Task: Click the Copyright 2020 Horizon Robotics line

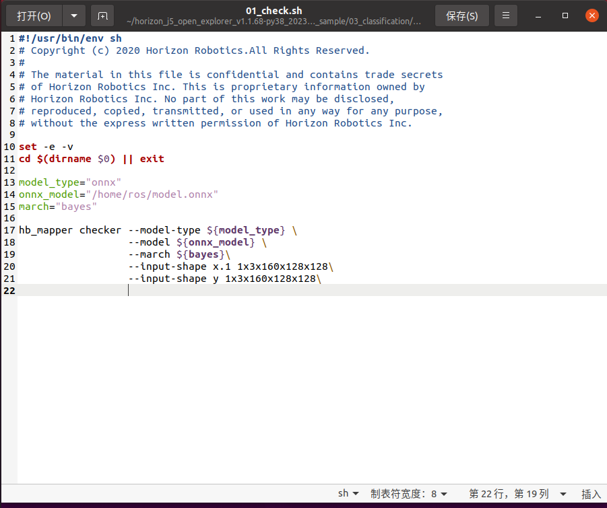Action: tap(194, 50)
